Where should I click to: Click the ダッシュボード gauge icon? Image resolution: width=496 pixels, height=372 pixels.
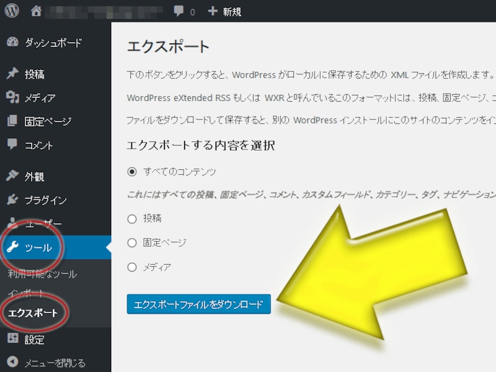pos(12,43)
